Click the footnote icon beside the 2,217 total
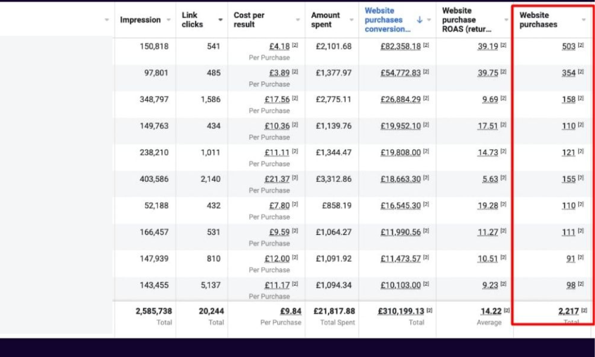Viewport: 595px width, 357px height. 584,310
